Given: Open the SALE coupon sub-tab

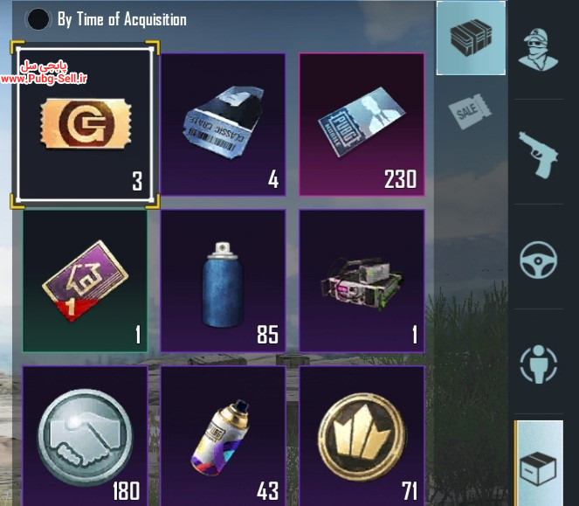Looking at the screenshot, I should [470, 111].
